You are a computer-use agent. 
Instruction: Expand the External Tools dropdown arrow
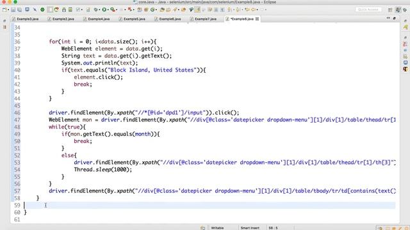tap(117, 10)
